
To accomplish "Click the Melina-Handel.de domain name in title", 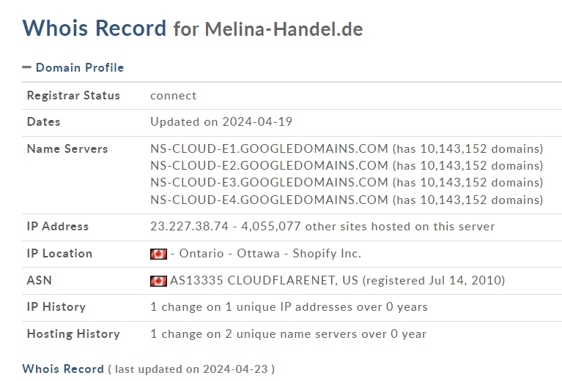I will pos(284,29).
